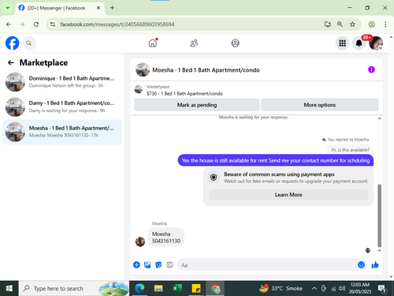Open the Facebook menu grid icon

[x=342, y=43]
